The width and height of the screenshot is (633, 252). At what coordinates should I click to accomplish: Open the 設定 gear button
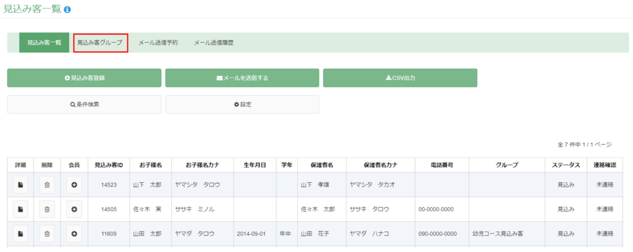(x=242, y=104)
